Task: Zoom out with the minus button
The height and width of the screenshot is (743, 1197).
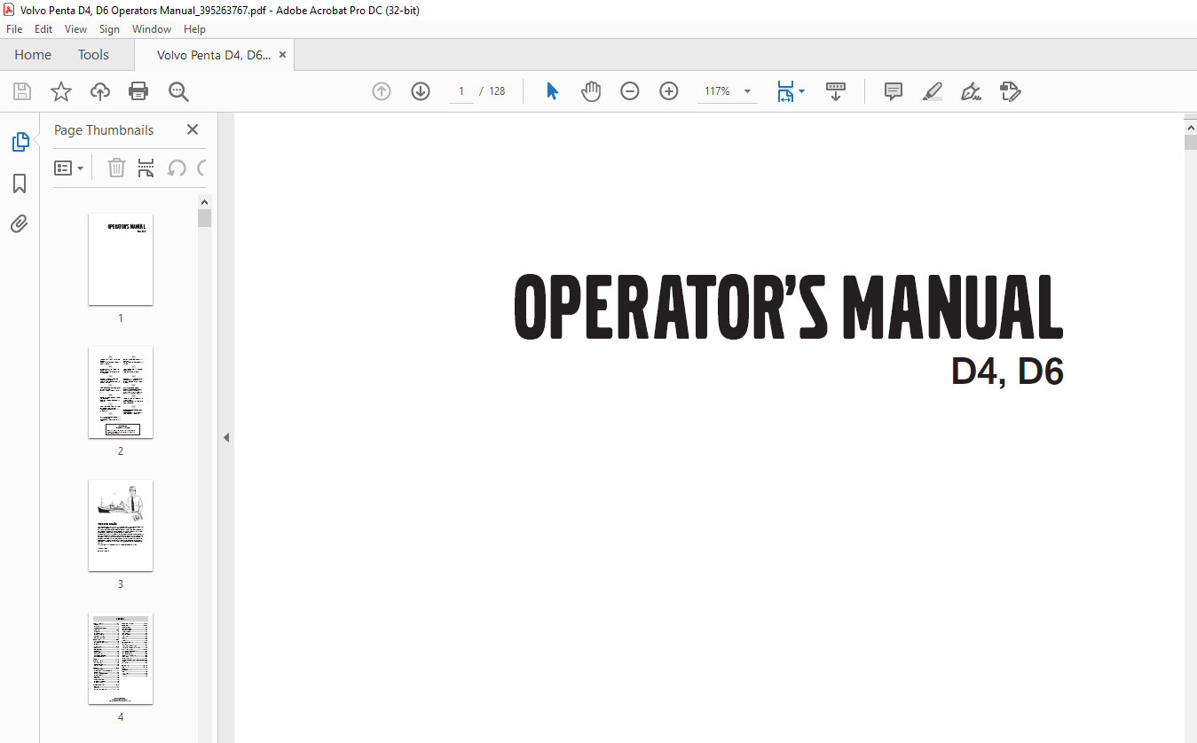Action: click(630, 91)
